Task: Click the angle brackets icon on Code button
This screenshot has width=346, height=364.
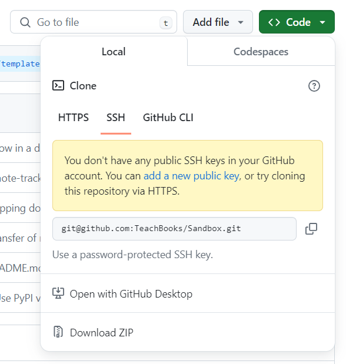Action: [274, 22]
